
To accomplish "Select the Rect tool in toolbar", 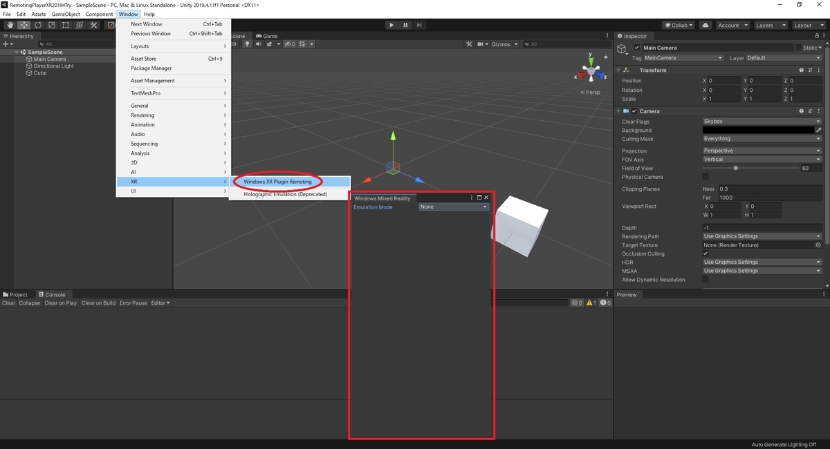I will coord(66,25).
